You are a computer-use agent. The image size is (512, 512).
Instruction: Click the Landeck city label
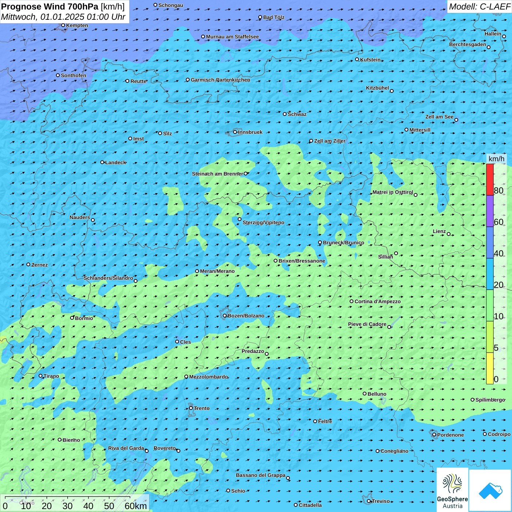[x=116, y=162]
